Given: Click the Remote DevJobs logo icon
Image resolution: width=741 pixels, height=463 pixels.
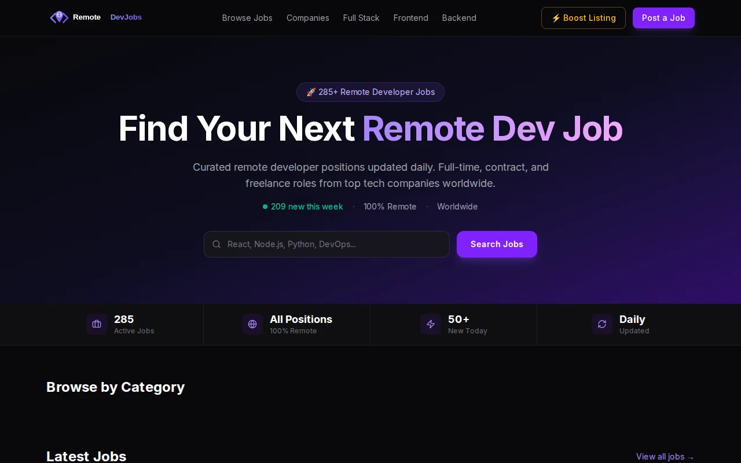Looking at the screenshot, I should pos(59,17).
